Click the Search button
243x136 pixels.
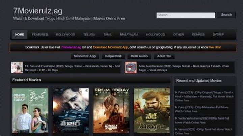click(226, 15)
